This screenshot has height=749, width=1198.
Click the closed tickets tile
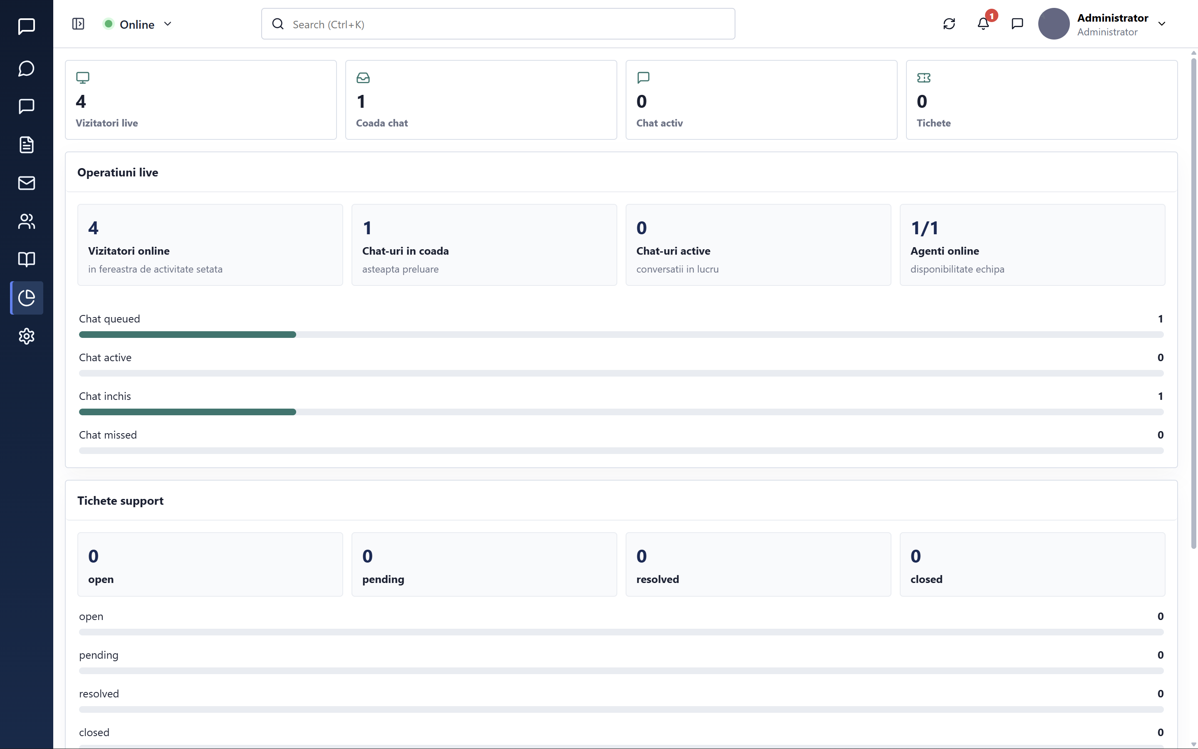[1032, 564]
